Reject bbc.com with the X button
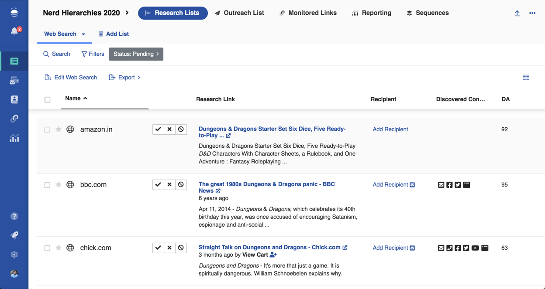 click(x=169, y=185)
